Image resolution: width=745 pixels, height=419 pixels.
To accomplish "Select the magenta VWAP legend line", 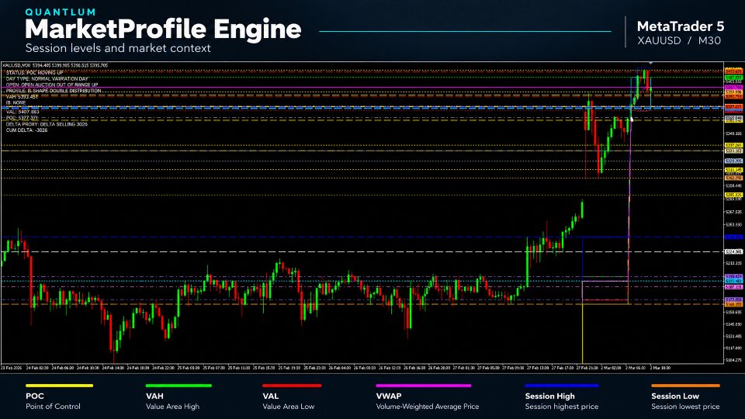I will coord(424,386).
